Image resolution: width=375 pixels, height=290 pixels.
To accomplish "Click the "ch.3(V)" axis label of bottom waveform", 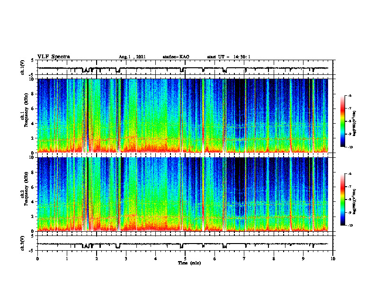I will coord(23,244).
